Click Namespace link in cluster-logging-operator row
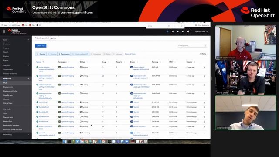The width and height of the screenshot is (279, 157). (x=68, y=67)
